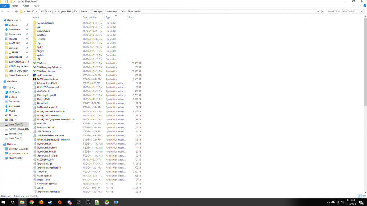
Task: Select dinput8.dll file name
Action: click(42, 103)
